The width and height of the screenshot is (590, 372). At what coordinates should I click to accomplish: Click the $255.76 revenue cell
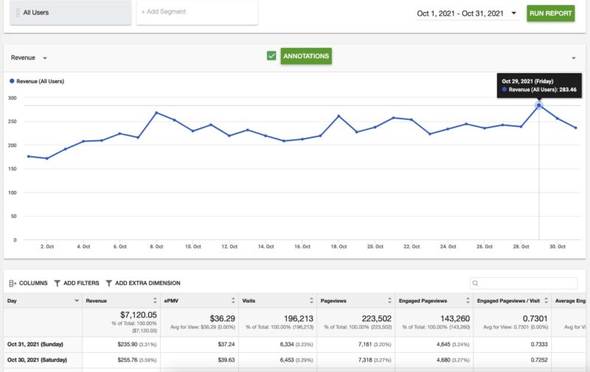(128, 360)
